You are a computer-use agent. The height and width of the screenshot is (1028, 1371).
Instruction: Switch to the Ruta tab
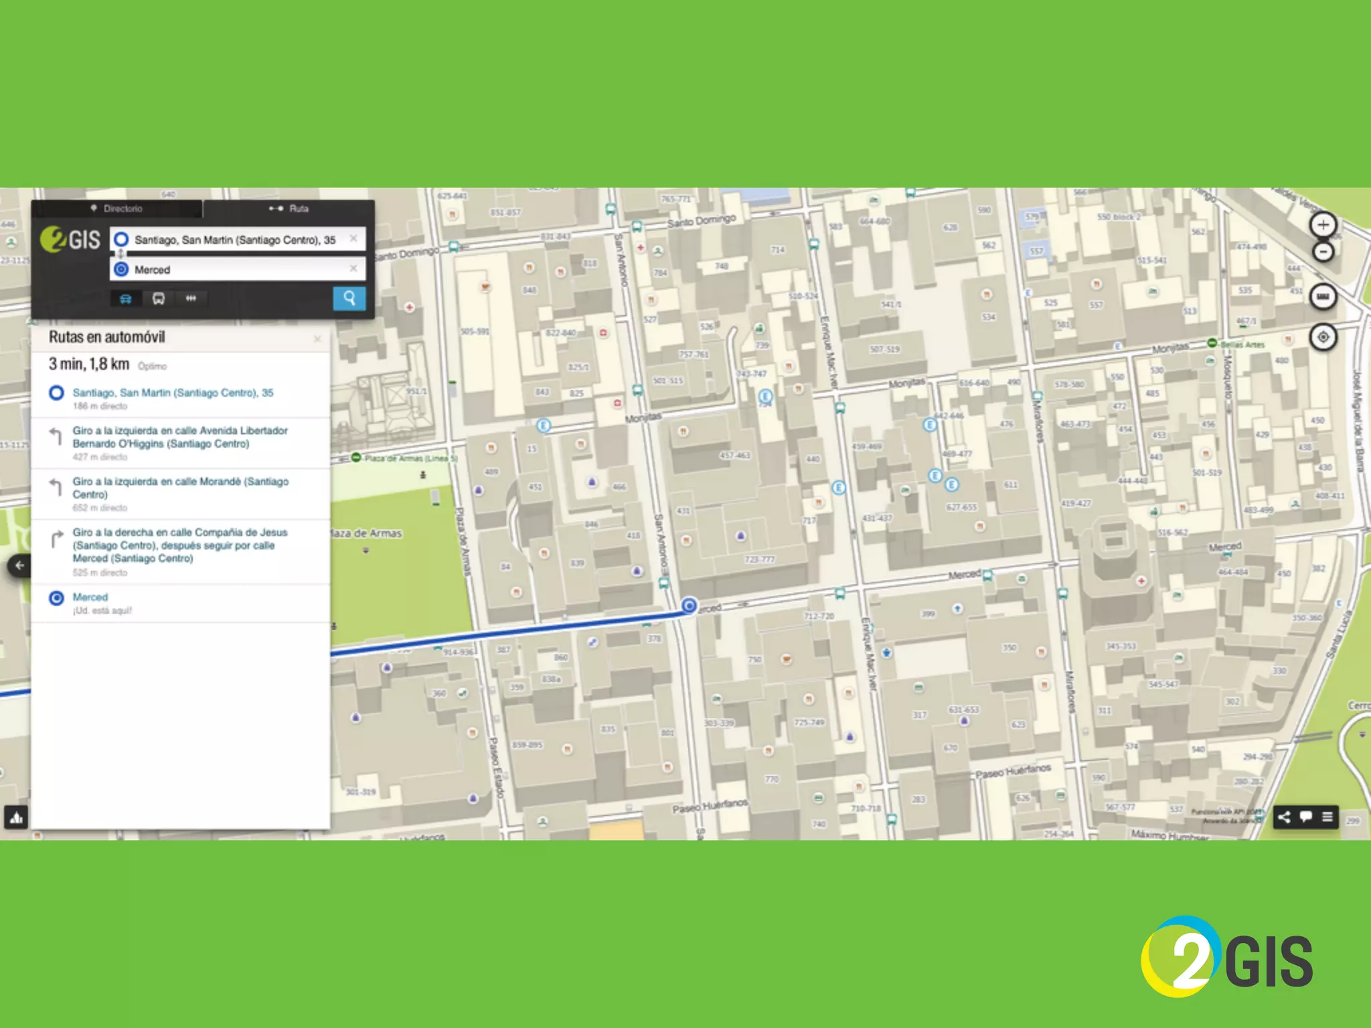(x=289, y=209)
